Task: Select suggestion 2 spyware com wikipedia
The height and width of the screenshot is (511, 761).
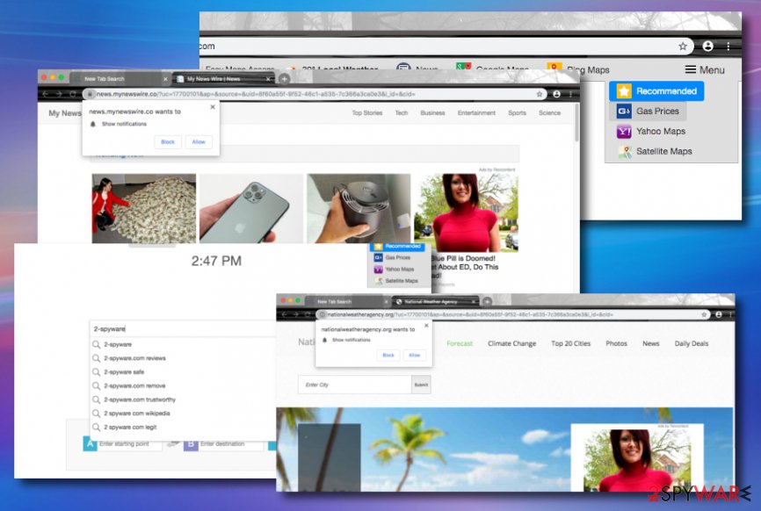Action: pyautogui.click(x=136, y=414)
